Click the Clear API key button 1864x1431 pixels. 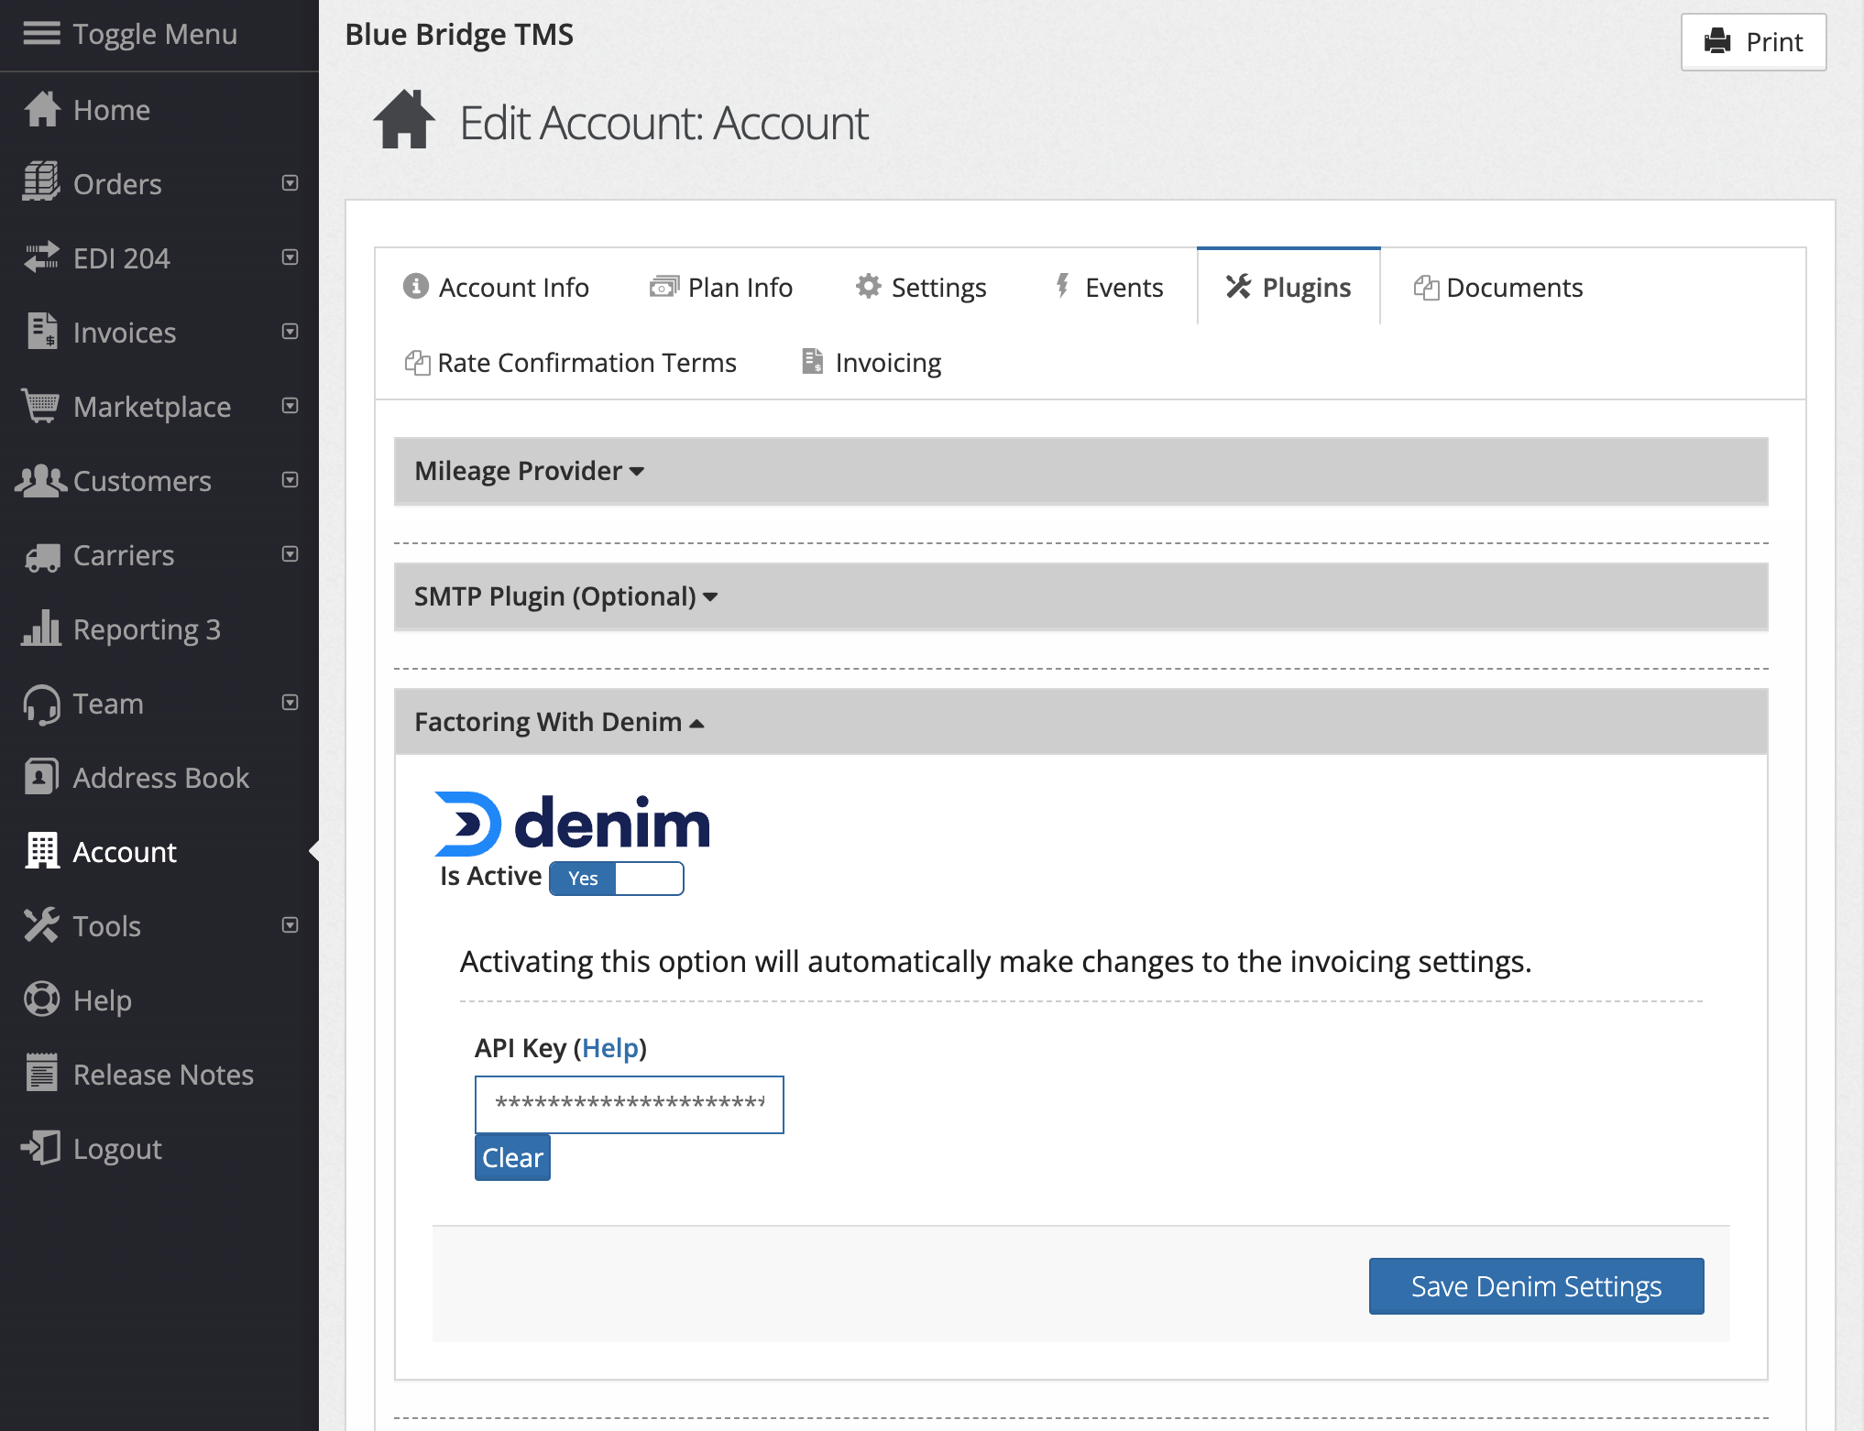click(x=512, y=1158)
